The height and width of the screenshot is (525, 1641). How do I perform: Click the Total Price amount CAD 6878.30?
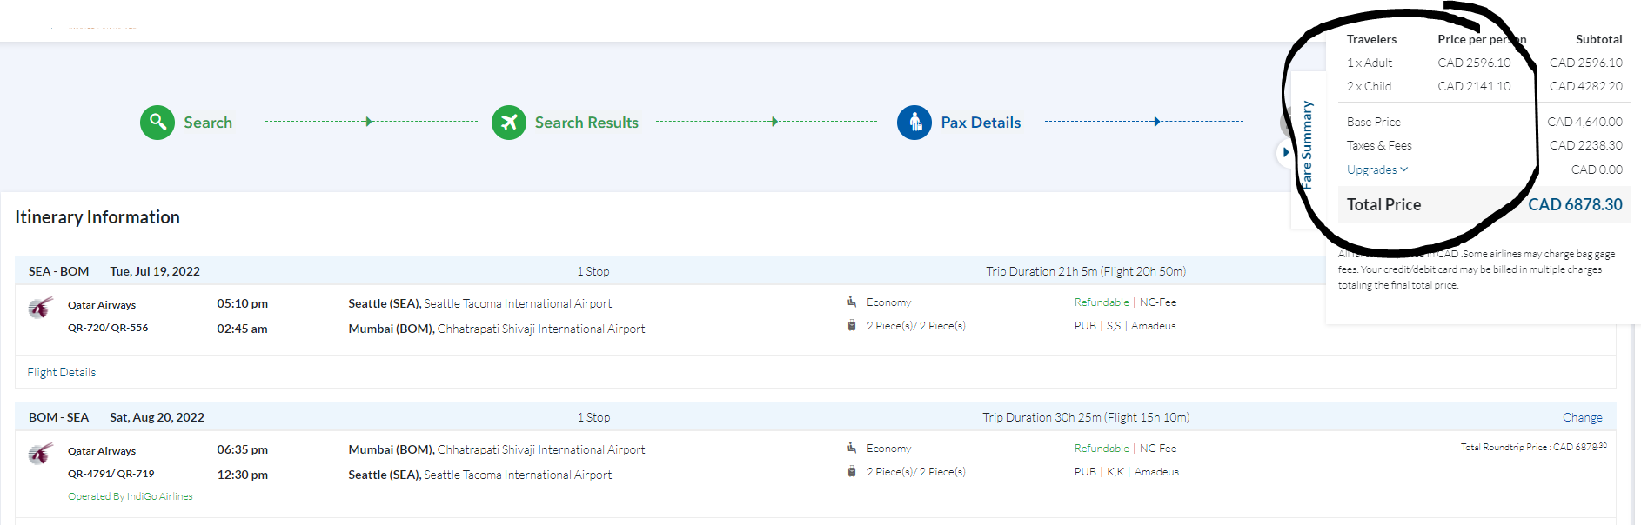(1575, 205)
